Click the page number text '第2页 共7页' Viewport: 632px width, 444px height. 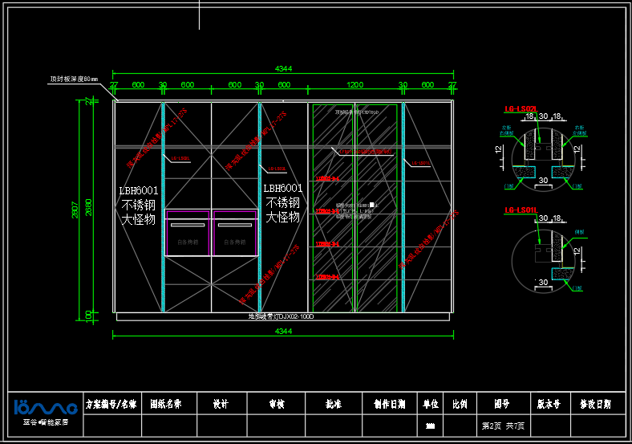click(502, 425)
